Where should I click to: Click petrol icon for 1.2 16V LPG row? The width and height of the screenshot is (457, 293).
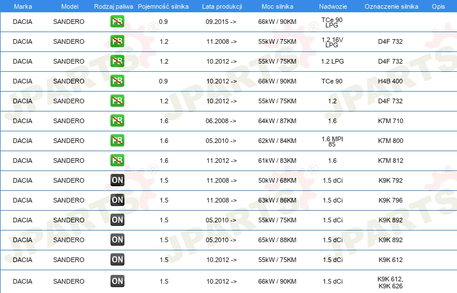(x=117, y=41)
